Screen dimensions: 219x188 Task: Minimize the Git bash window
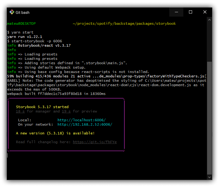(176, 12)
